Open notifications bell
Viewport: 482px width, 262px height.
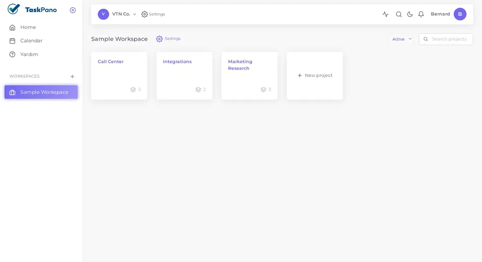click(x=421, y=14)
